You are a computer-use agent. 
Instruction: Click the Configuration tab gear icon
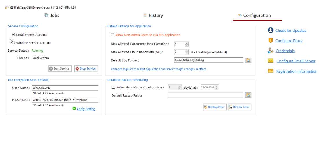pyautogui.click(x=240, y=15)
